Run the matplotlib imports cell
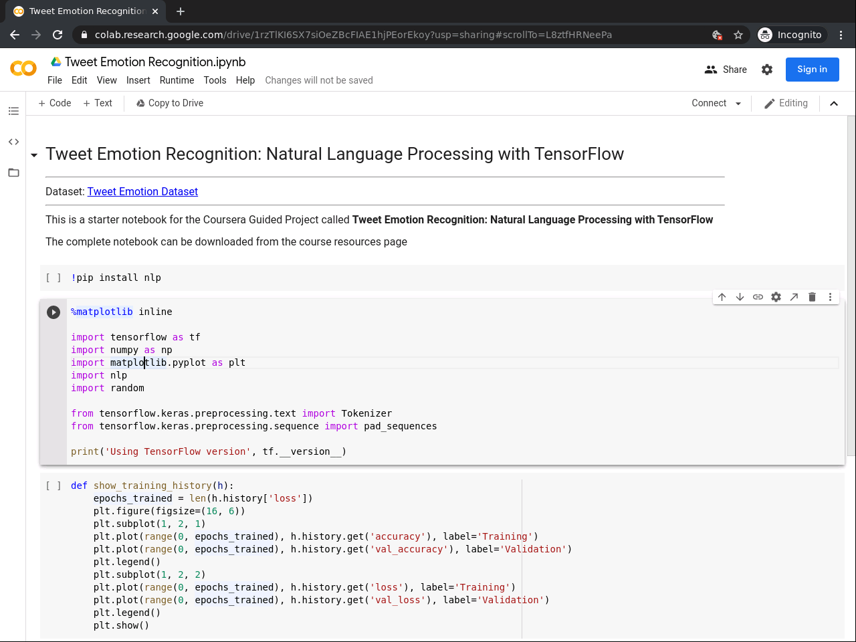 pos(53,312)
